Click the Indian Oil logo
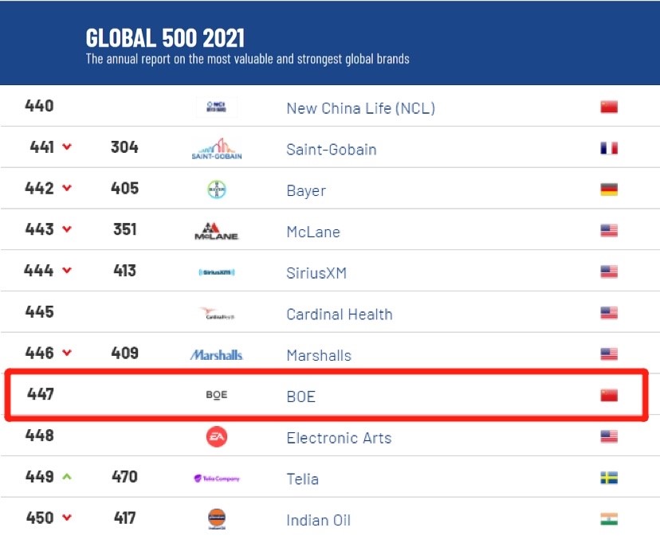Image resolution: width=660 pixels, height=543 pixels. pyautogui.click(x=216, y=519)
